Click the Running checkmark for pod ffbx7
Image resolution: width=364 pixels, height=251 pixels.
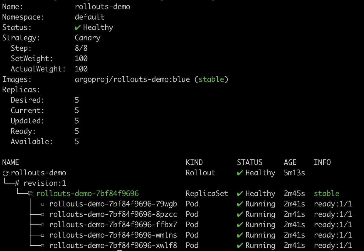tap(240, 225)
